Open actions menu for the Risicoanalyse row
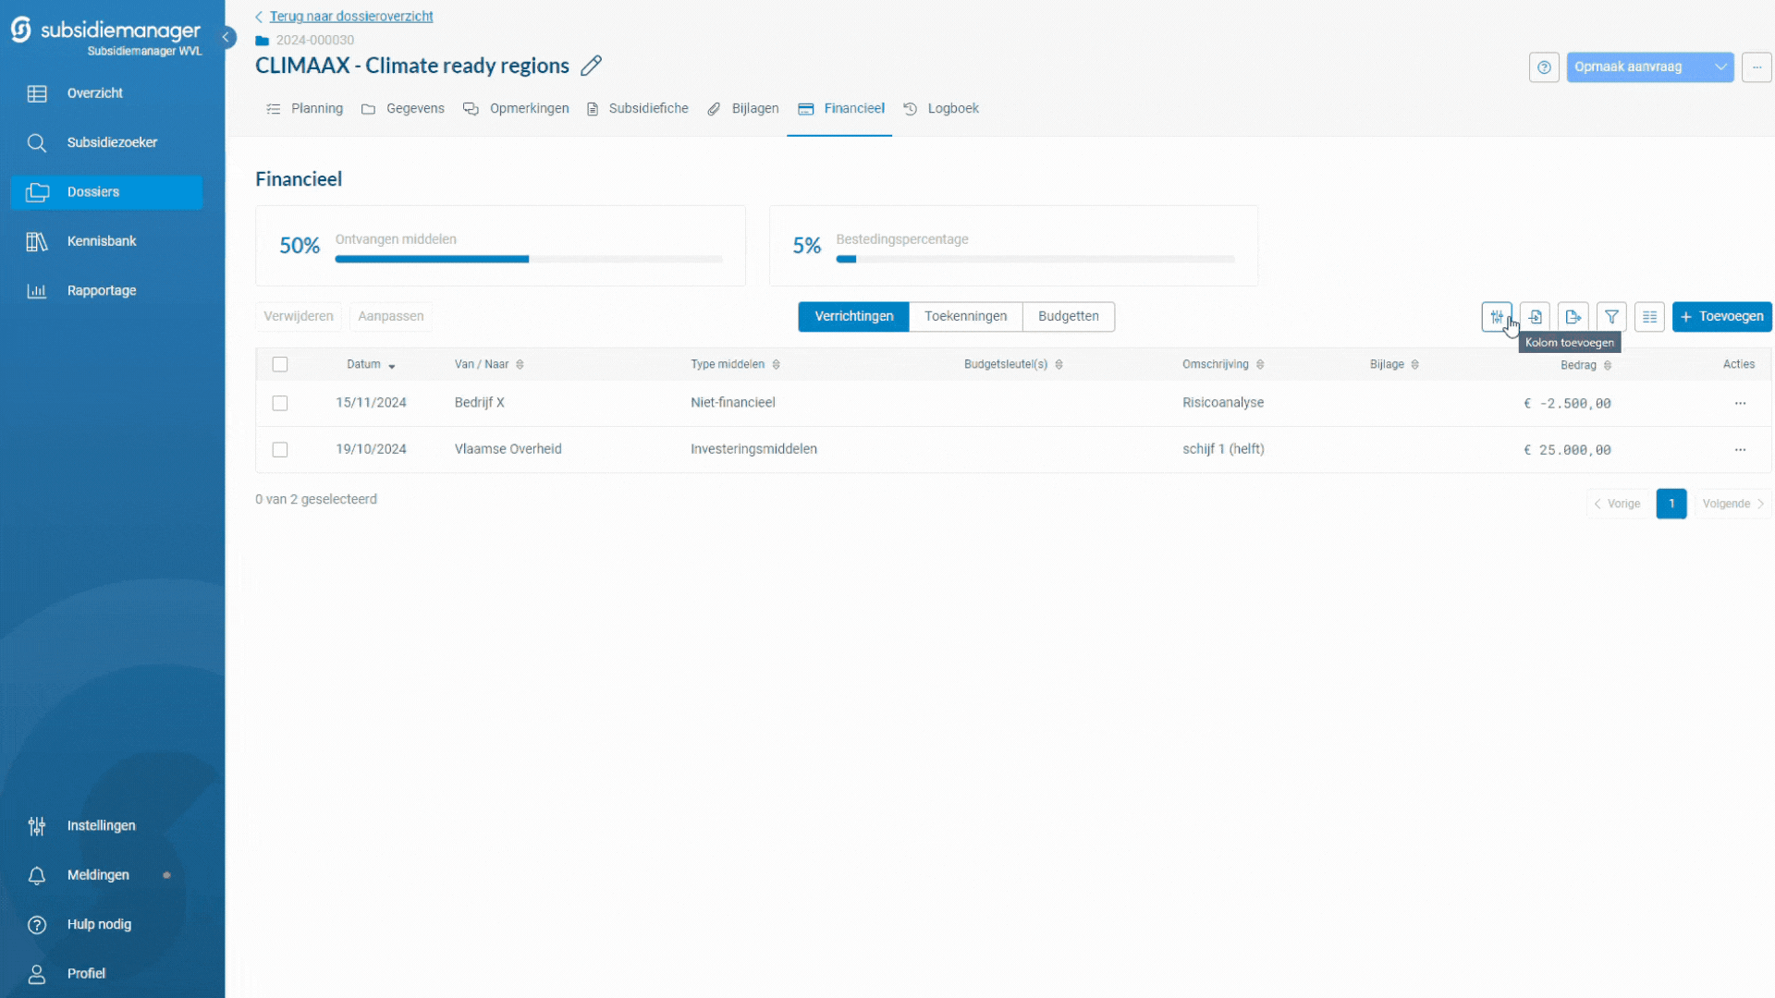 1740,403
